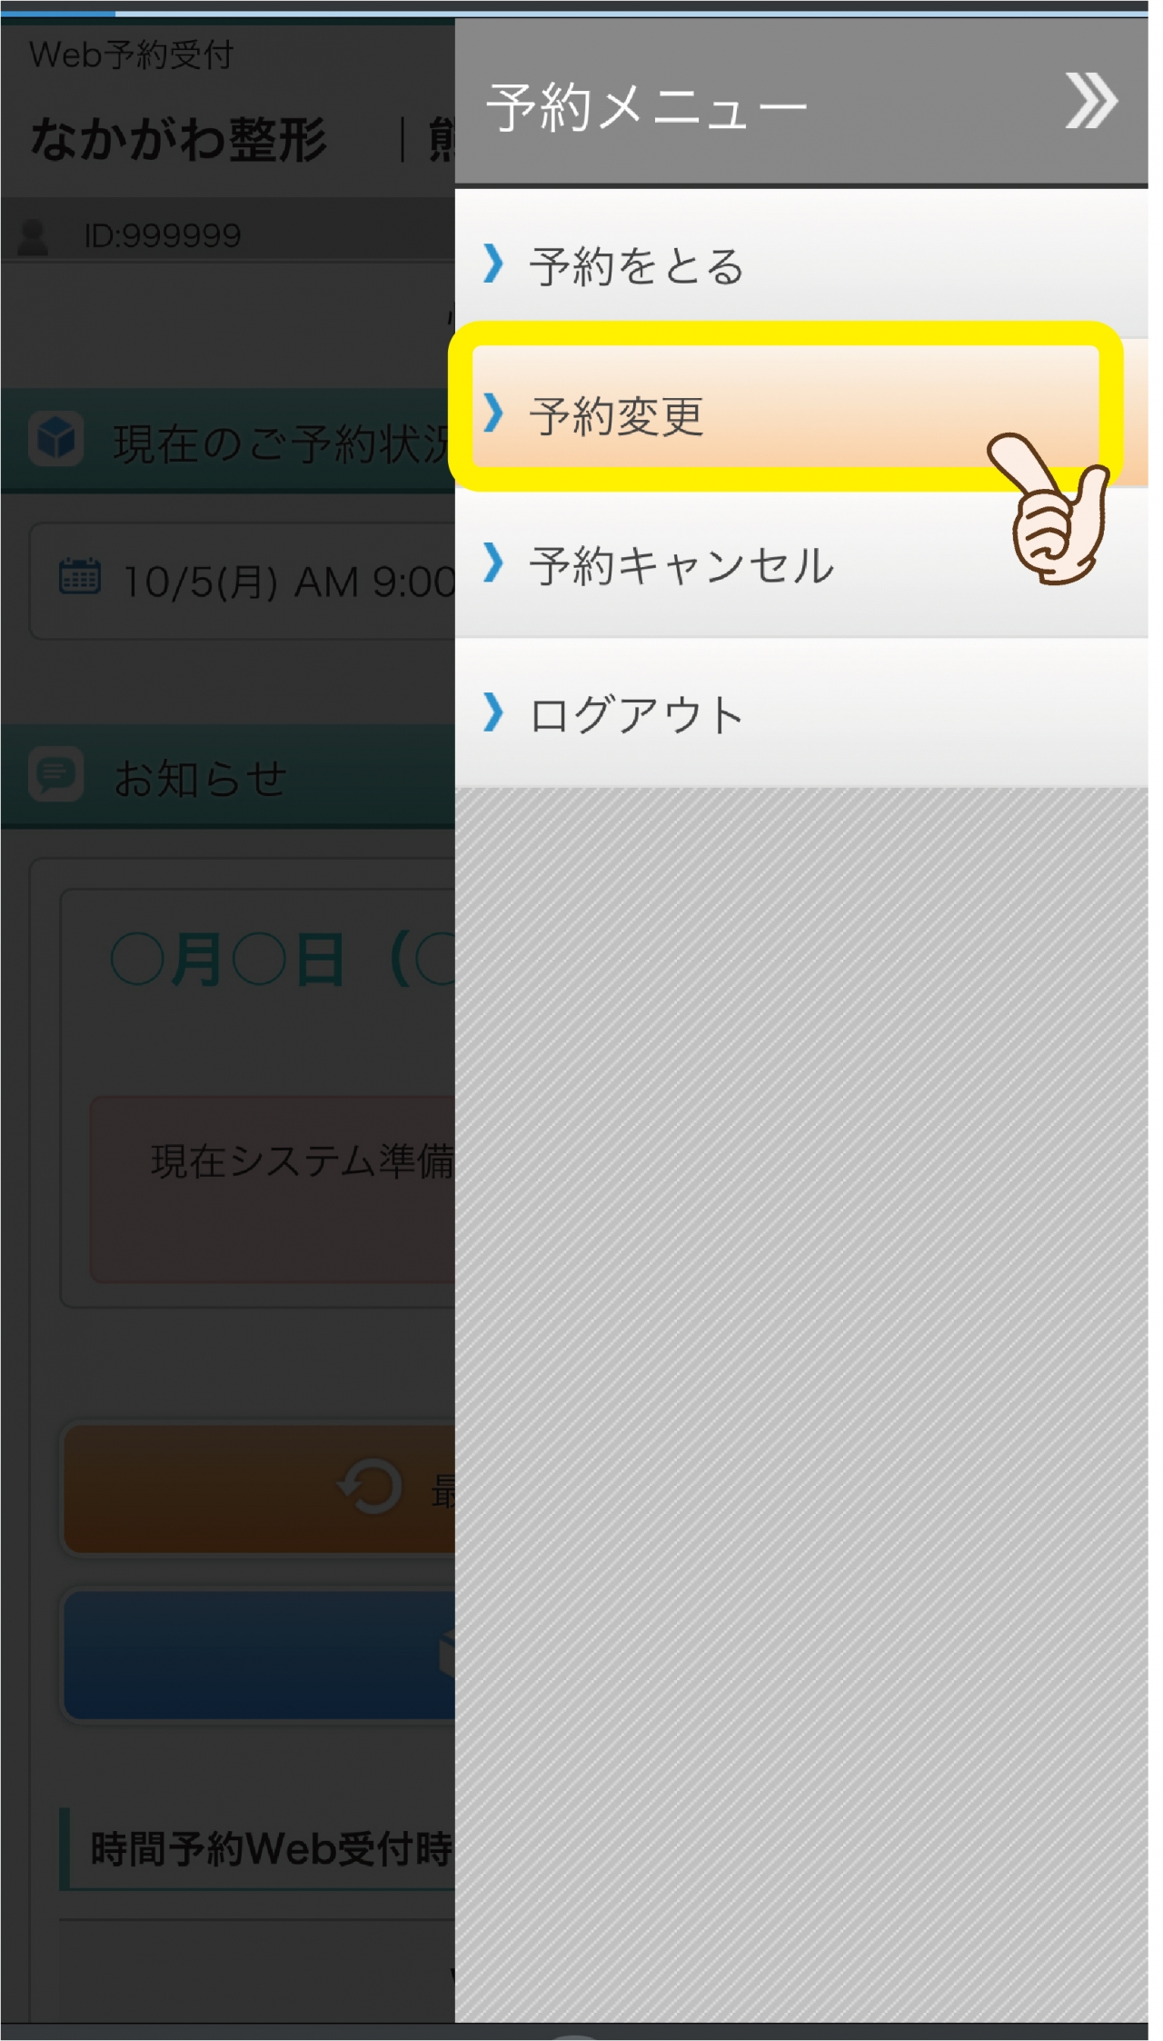Click the blue chevron beside ログアウト
This screenshot has width=1163, height=2041.
click(493, 712)
